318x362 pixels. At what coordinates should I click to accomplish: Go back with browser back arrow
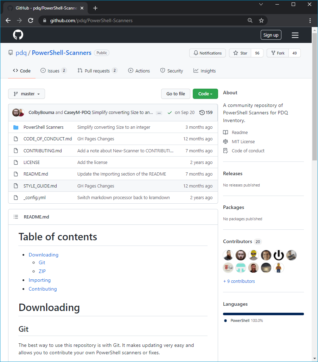[x=8, y=20]
